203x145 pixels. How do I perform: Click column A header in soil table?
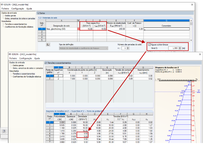[61, 21]
